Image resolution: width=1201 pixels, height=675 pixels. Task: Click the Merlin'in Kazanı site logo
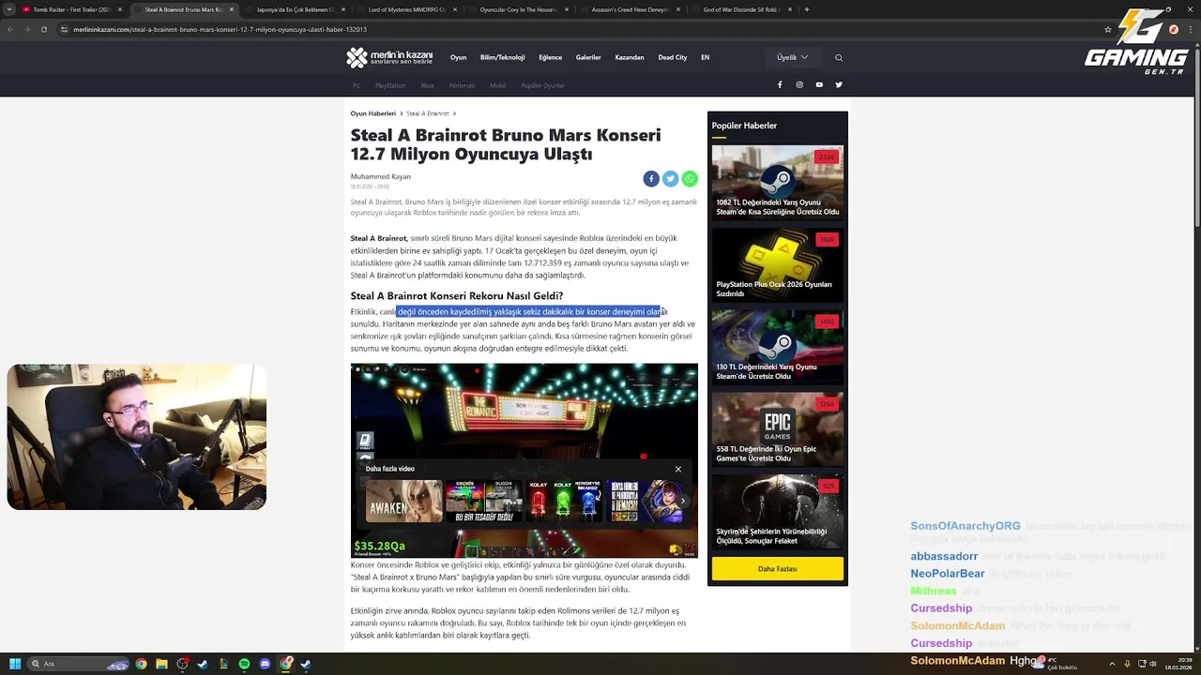coord(389,57)
